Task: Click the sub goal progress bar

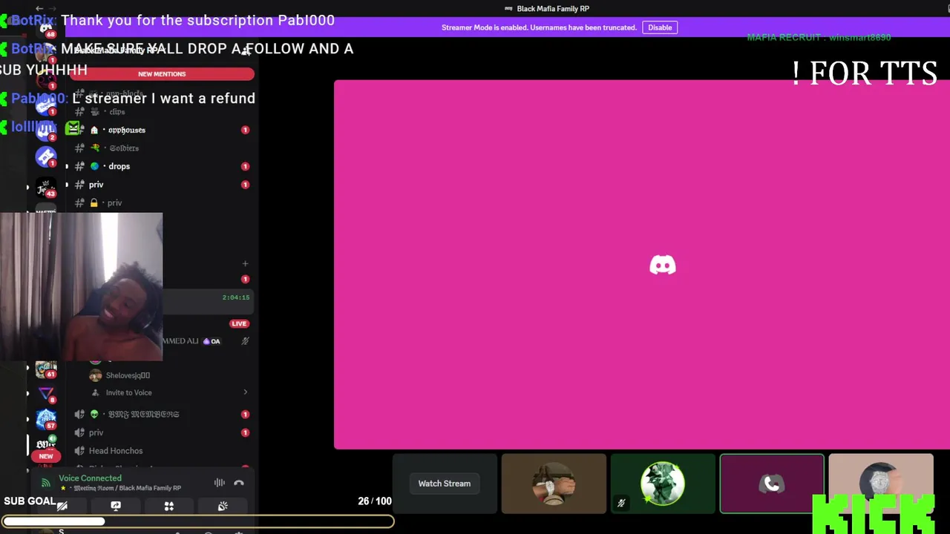Action: 197,521
